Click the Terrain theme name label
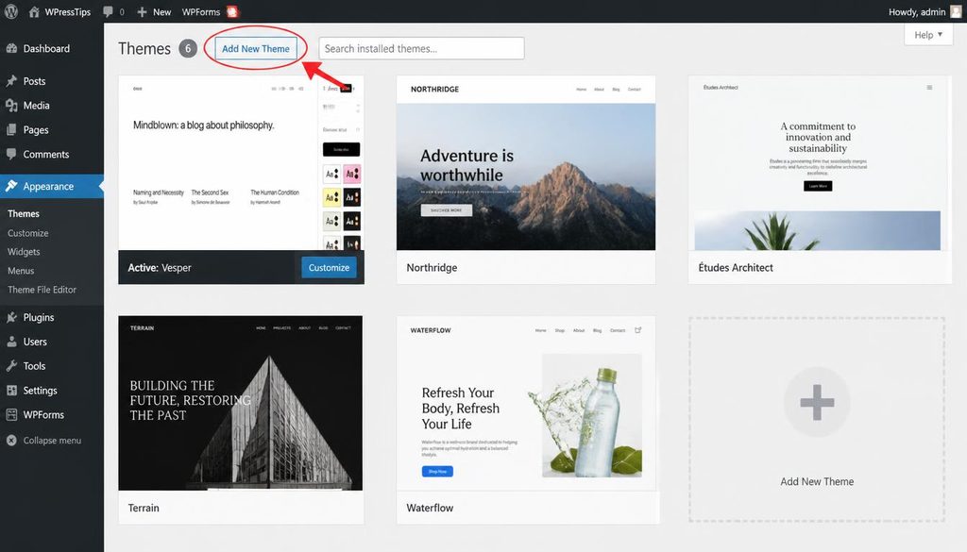This screenshot has width=967, height=552. point(144,508)
